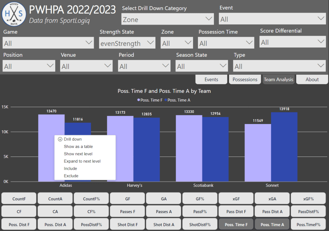Toggle the Poss. Time A metric button
This screenshot has width=329, height=231.
tap(272, 224)
